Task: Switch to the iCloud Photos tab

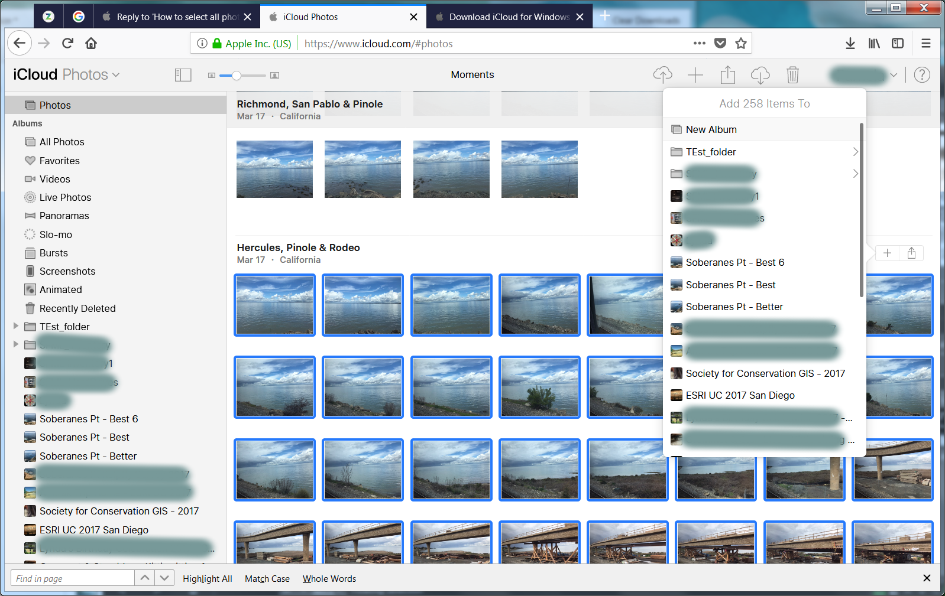Action: click(x=343, y=17)
